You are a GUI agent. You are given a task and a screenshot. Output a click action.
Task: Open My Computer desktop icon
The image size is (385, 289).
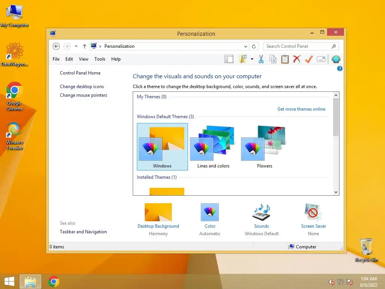(15, 16)
